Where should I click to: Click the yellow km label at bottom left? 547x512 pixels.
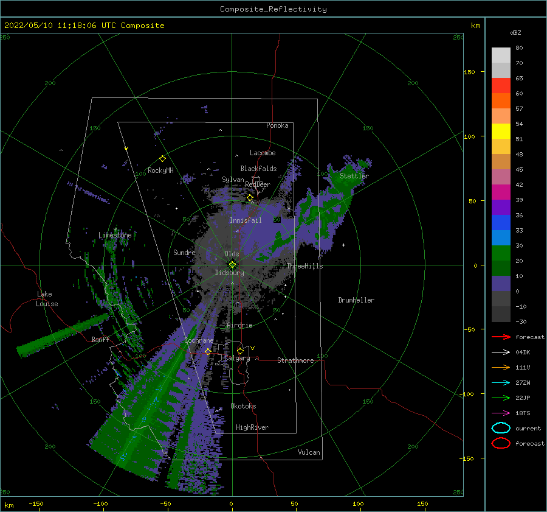9,505
